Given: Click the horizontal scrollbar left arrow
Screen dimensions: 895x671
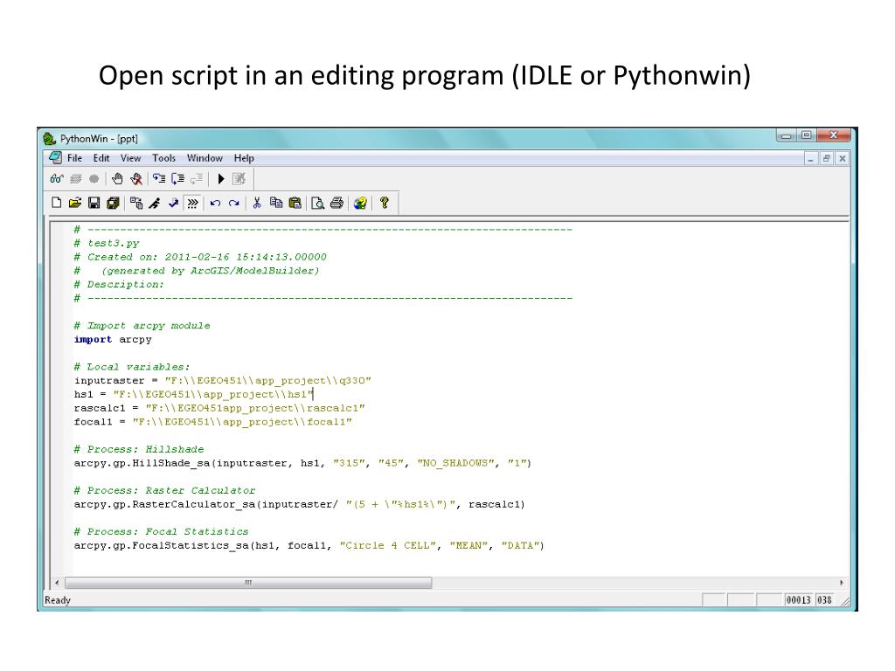Looking at the screenshot, I should (57, 583).
